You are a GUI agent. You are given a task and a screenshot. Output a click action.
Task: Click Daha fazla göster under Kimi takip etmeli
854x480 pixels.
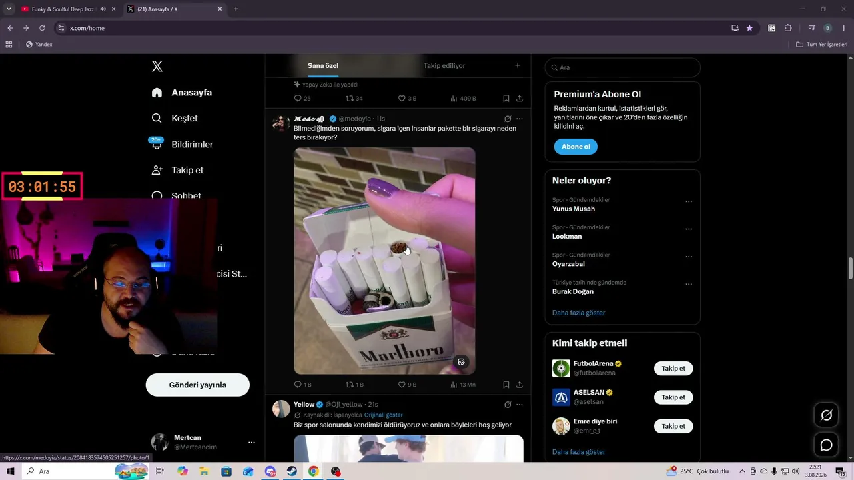pos(579,452)
